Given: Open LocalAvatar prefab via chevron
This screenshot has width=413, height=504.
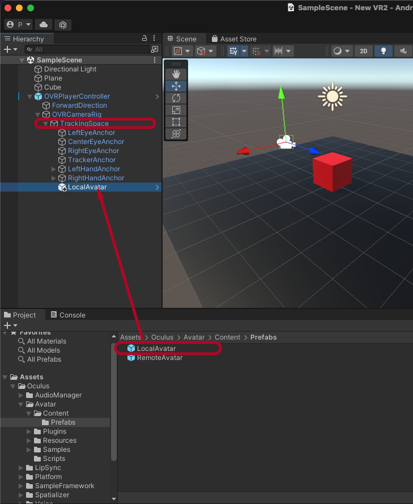Looking at the screenshot, I should [x=157, y=187].
